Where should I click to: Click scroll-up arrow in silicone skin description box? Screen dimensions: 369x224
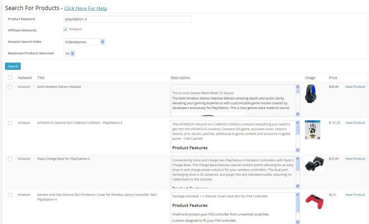pyautogui.click(x=298, y=195)
